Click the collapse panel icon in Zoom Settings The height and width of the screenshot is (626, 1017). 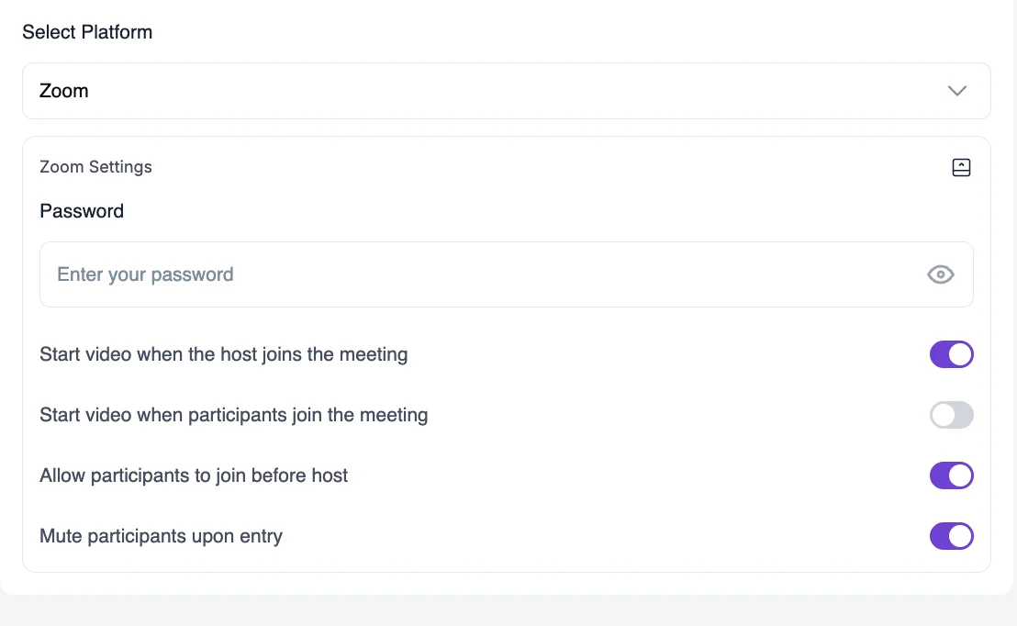click(x=961, y=167)
